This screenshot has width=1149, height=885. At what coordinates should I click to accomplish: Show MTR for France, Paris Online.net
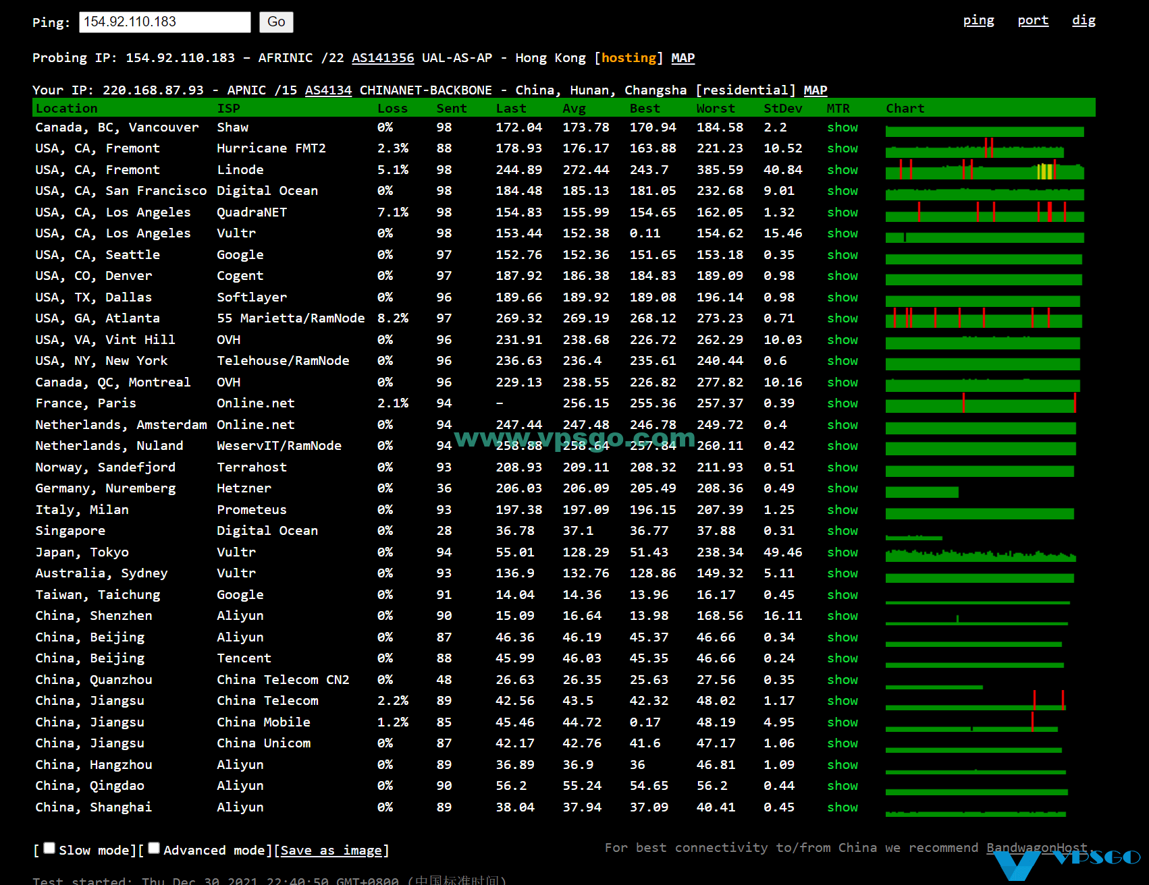point(843,403)
